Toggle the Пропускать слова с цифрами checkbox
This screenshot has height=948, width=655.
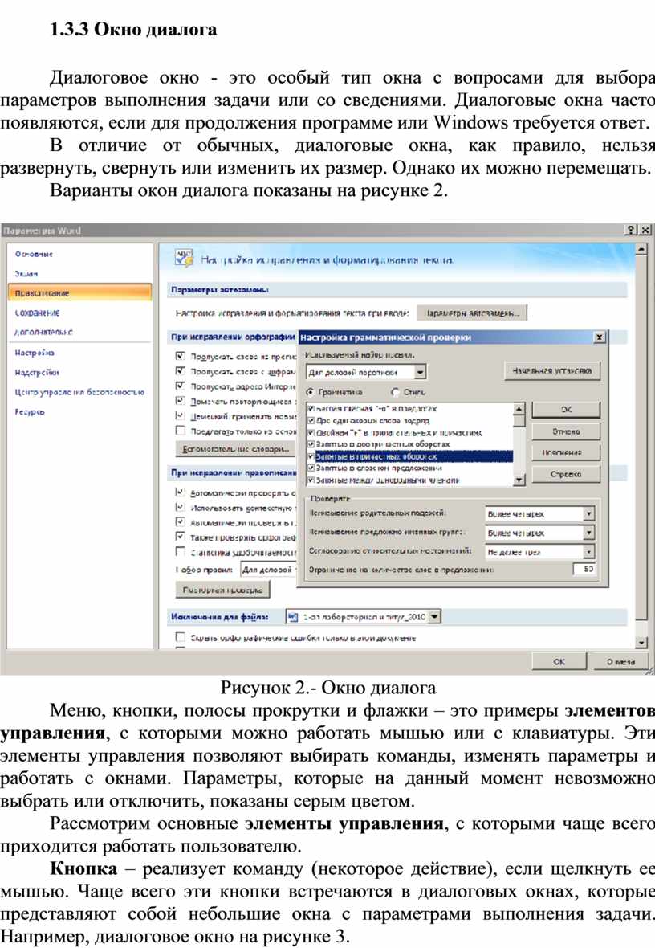coord(180,370)
